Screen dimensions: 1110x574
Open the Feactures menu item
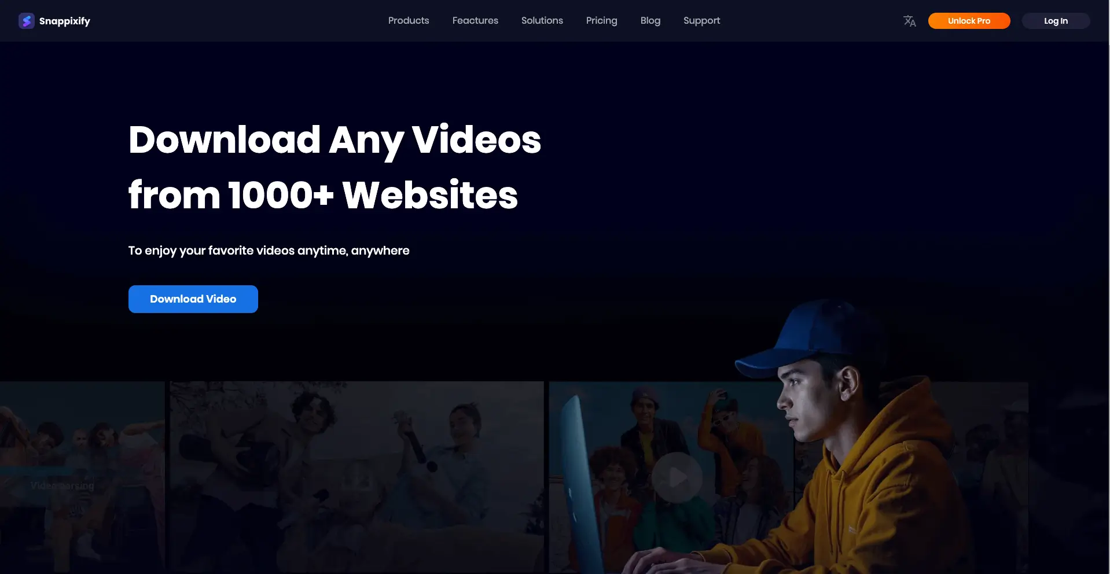click(x=475, y=21)
